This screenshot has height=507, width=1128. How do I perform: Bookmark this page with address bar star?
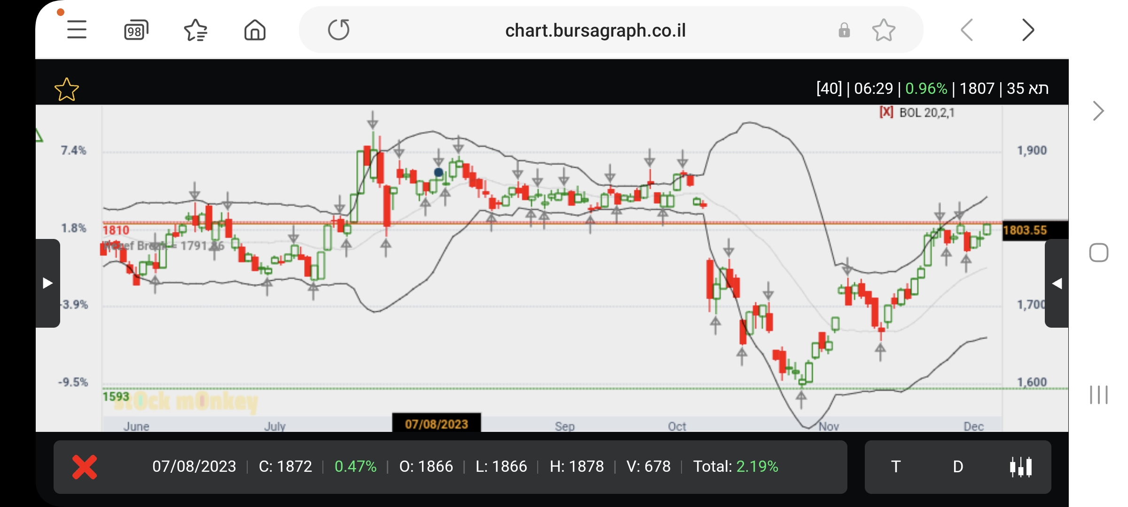[884, 31]
